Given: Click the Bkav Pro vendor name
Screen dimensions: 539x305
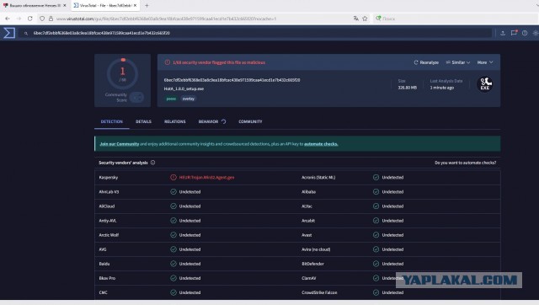Looking at the screenshot, I should click(107, 278).
